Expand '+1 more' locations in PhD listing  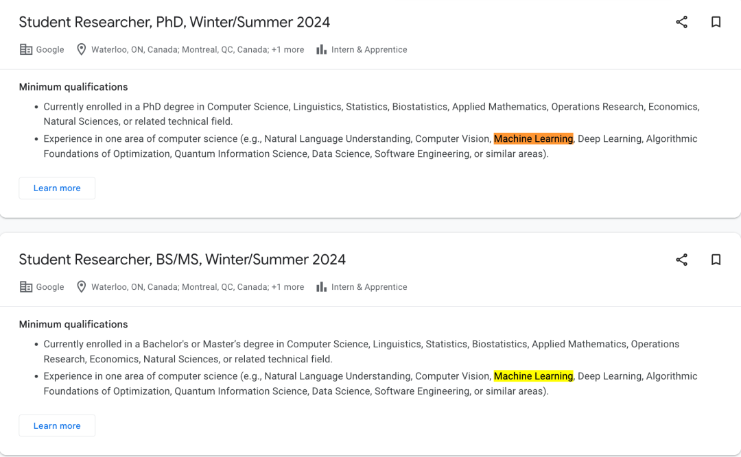[x=287, y=49]
